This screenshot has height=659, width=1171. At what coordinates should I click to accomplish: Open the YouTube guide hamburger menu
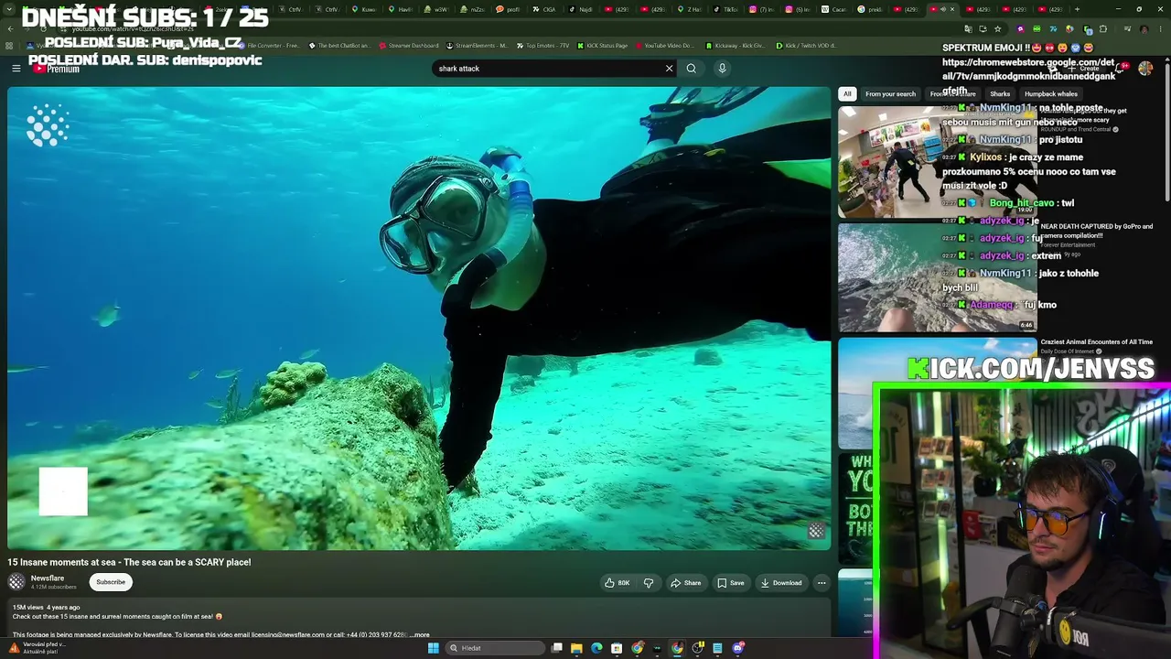16,68
